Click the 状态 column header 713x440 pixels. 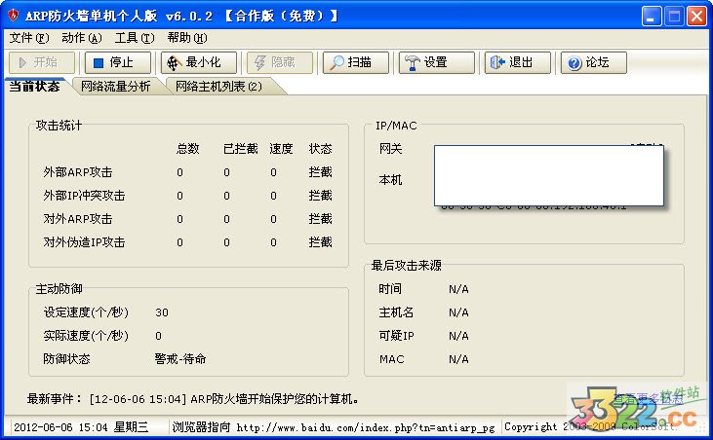[x=320, y=149]
